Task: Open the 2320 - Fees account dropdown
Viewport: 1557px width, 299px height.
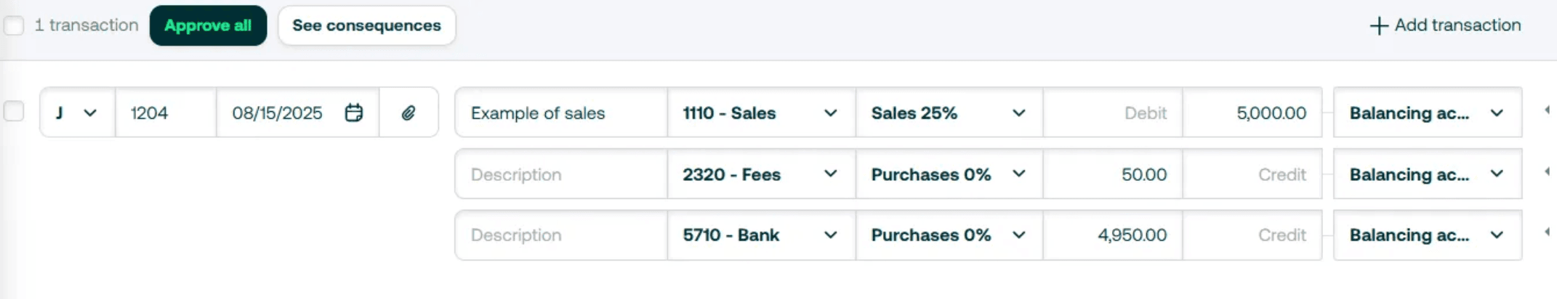Action: 760,174
